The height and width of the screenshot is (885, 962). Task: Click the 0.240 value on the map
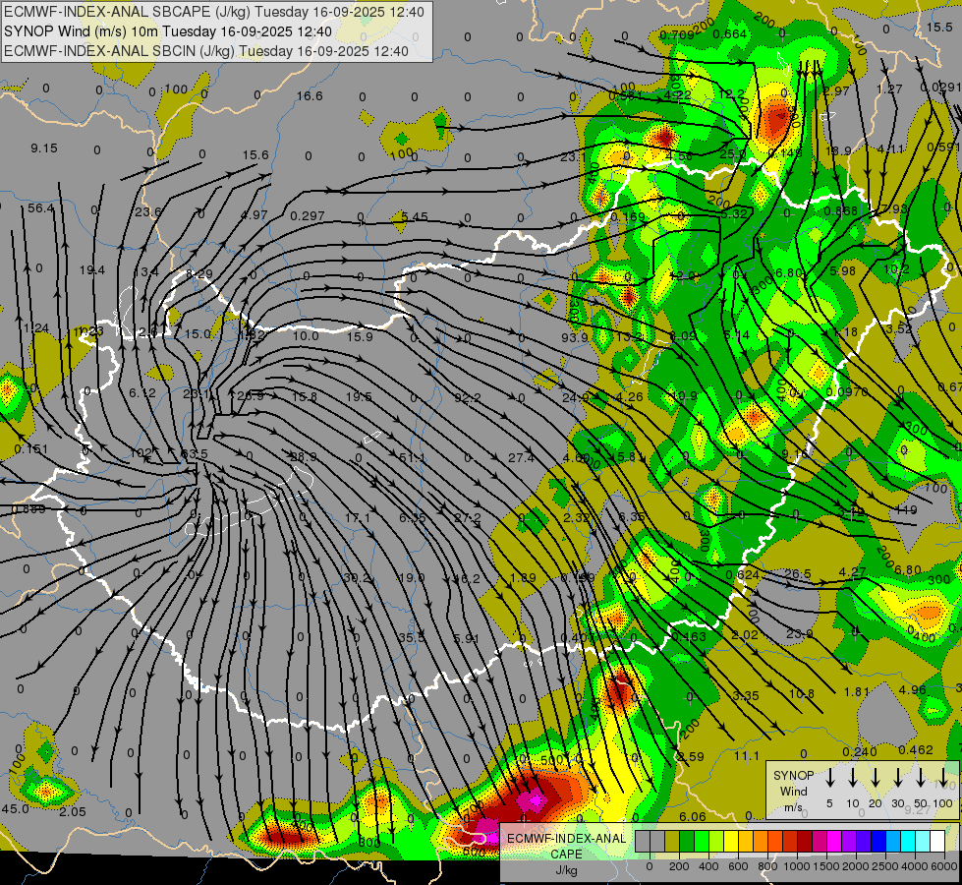[860, 751]
